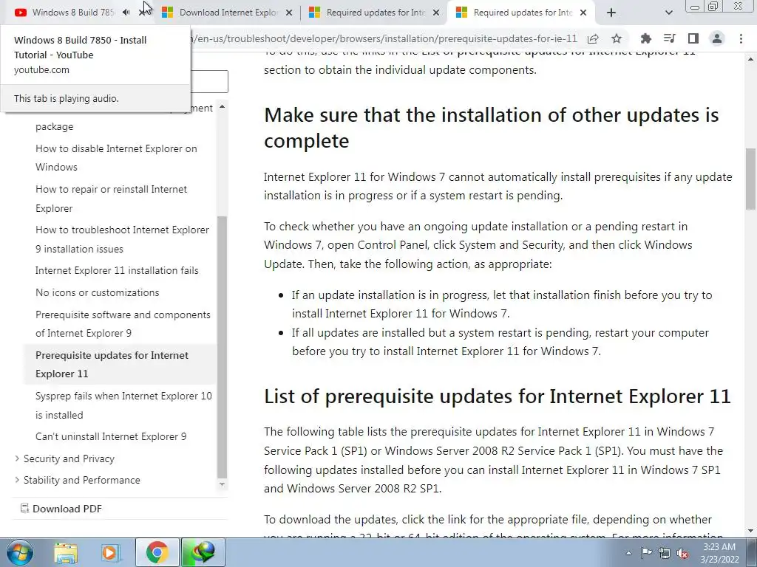The image size is (757, 567).
Task: Switch to Download Internet Explorer tab
Action: pyautogui.click(x=227, y=13)
